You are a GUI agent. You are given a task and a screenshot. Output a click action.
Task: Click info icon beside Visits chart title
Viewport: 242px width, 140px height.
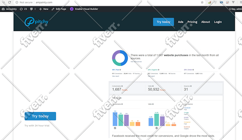(153, 104)
